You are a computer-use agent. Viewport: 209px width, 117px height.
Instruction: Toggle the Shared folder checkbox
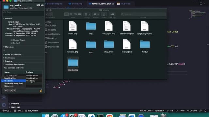(12, 40)
